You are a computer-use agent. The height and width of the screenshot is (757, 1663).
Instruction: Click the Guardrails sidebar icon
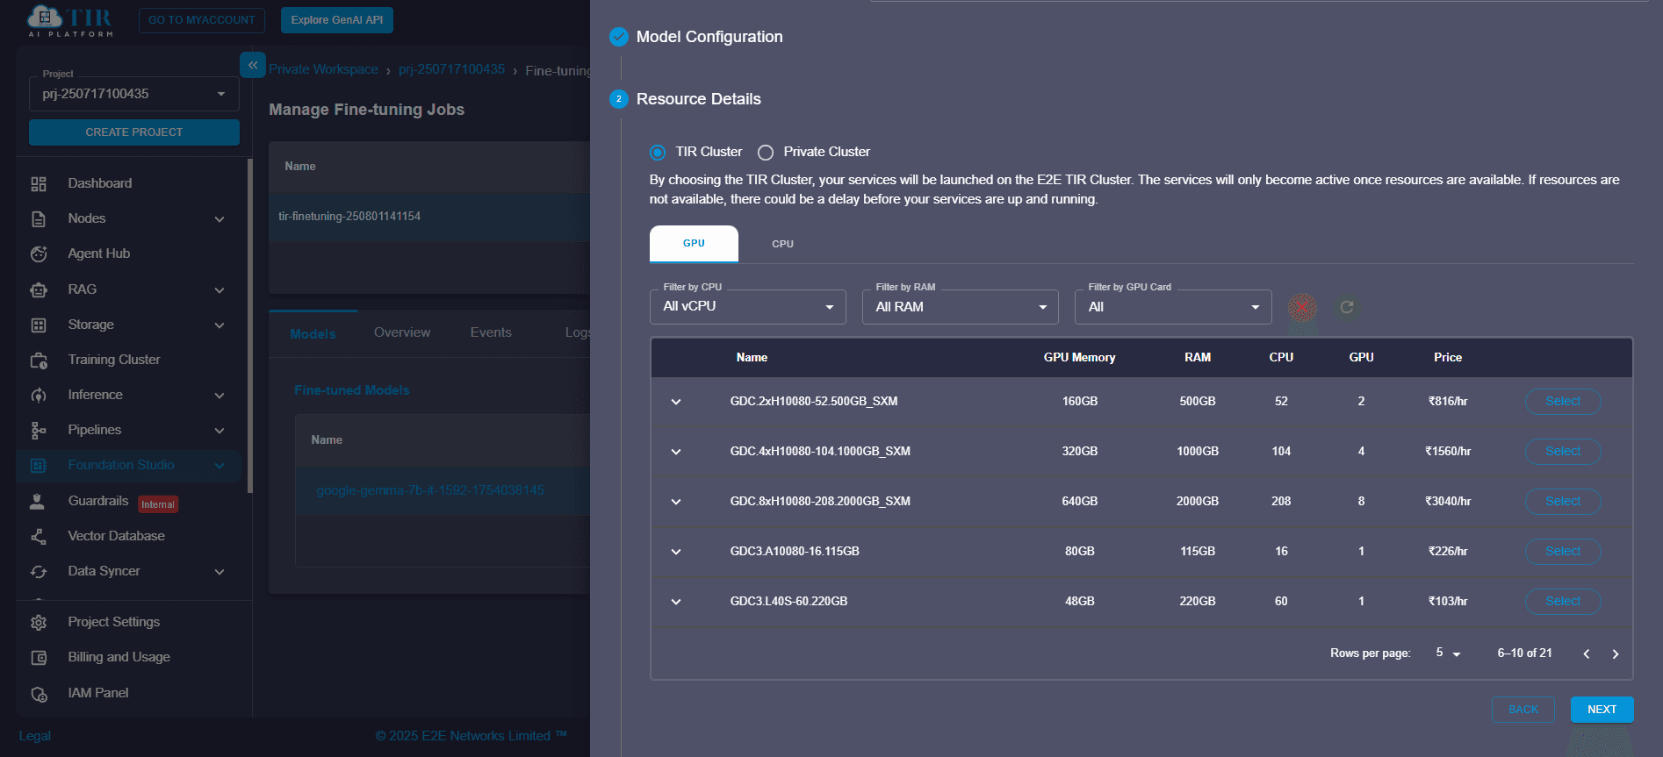pyautogui.click(x=38, y=501)
